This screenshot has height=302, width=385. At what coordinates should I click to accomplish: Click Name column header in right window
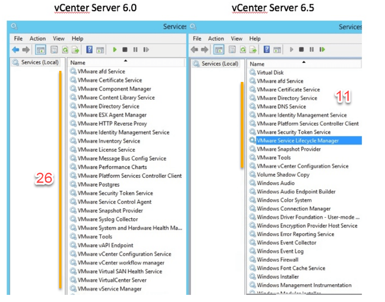(257, 64)
